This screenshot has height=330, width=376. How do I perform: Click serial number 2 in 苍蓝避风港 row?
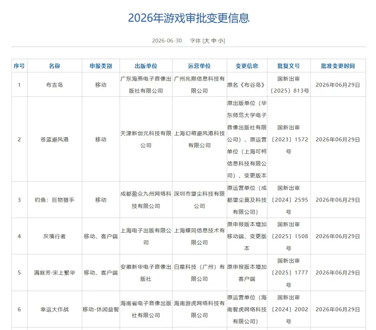coord(19,139)
